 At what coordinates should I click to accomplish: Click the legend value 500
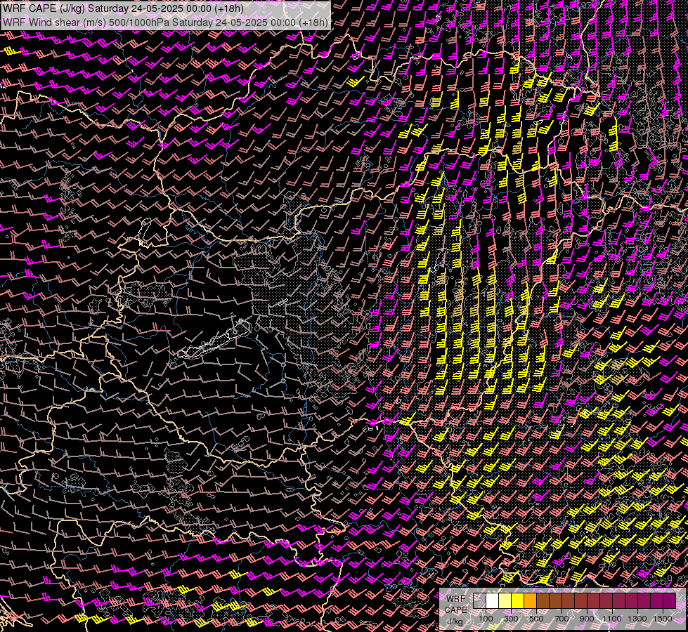536,619
